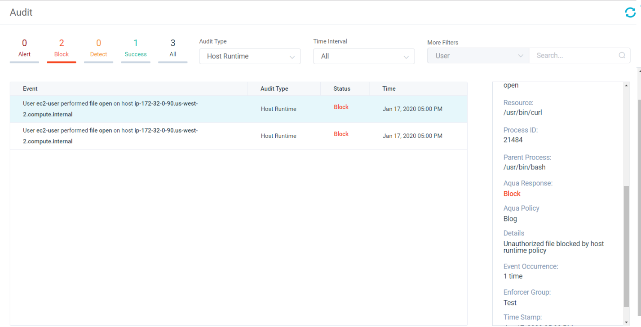Focus the Search input field
The width and height of the screenshot is (641, 327).
(x=575, y=56)
